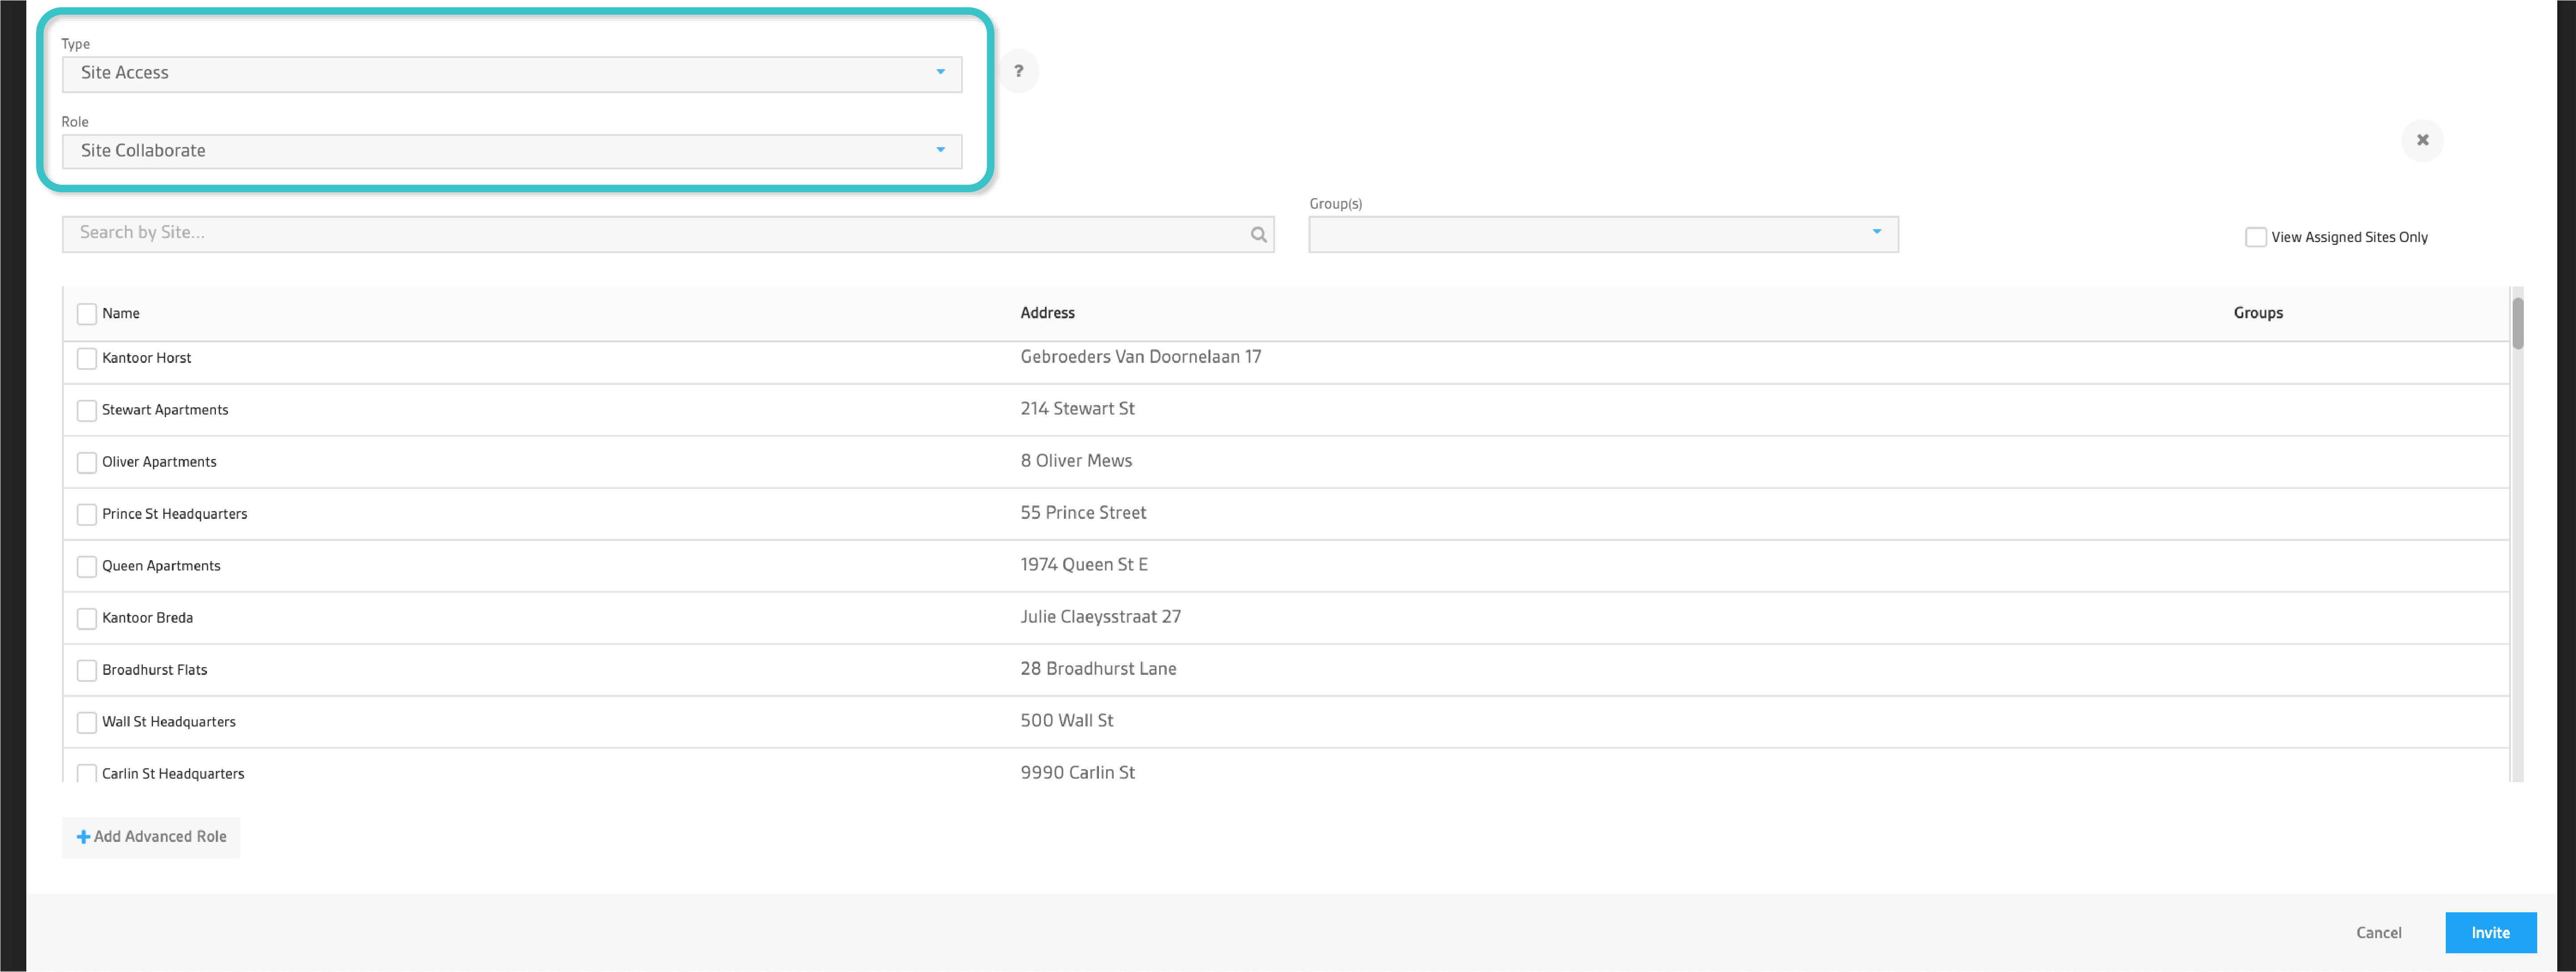Click the question mark help icon
2576x972 pixels.
(1018, 71)
